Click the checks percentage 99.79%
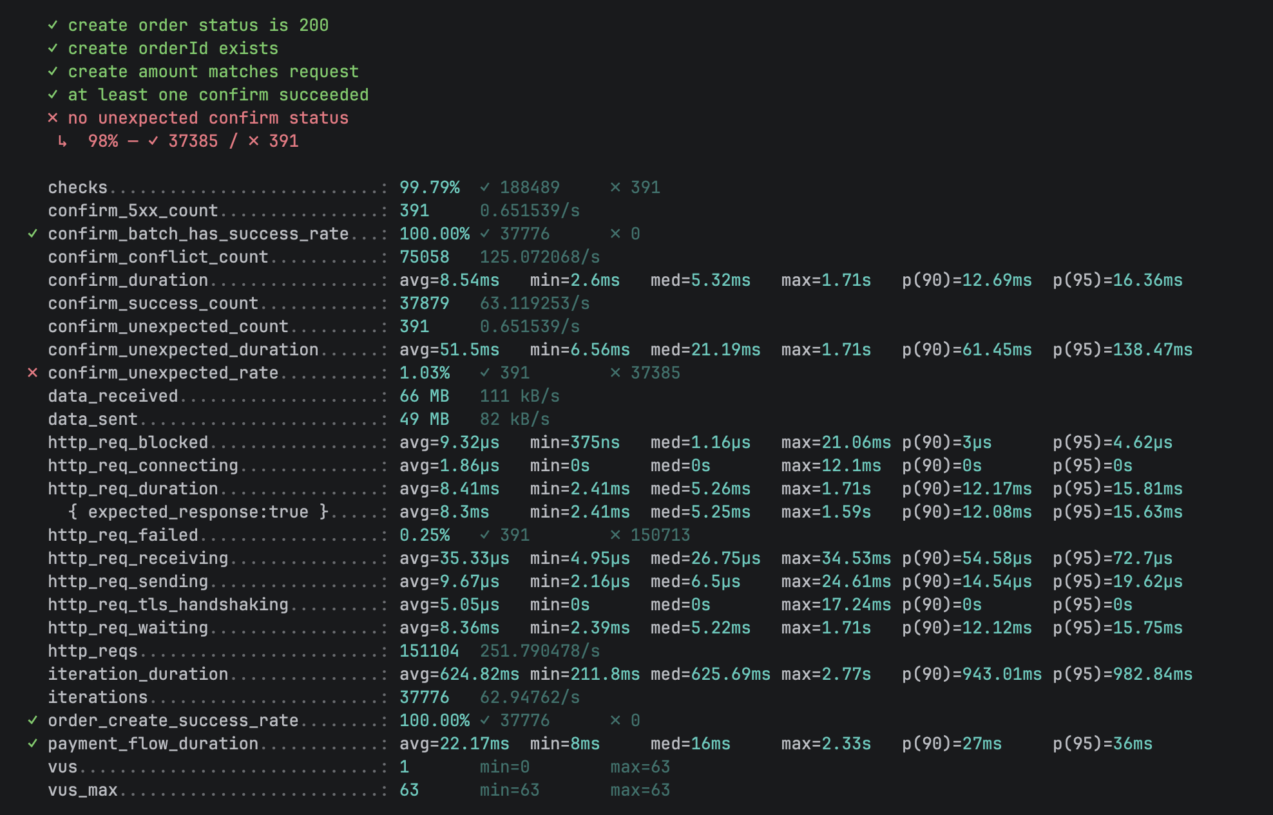Viewport: 1273px width, 815px height. 429,187
